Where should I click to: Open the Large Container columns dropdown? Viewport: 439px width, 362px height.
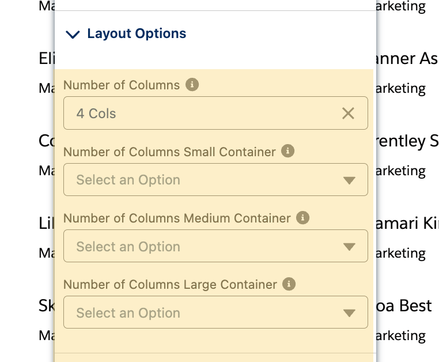pos(202,313)
